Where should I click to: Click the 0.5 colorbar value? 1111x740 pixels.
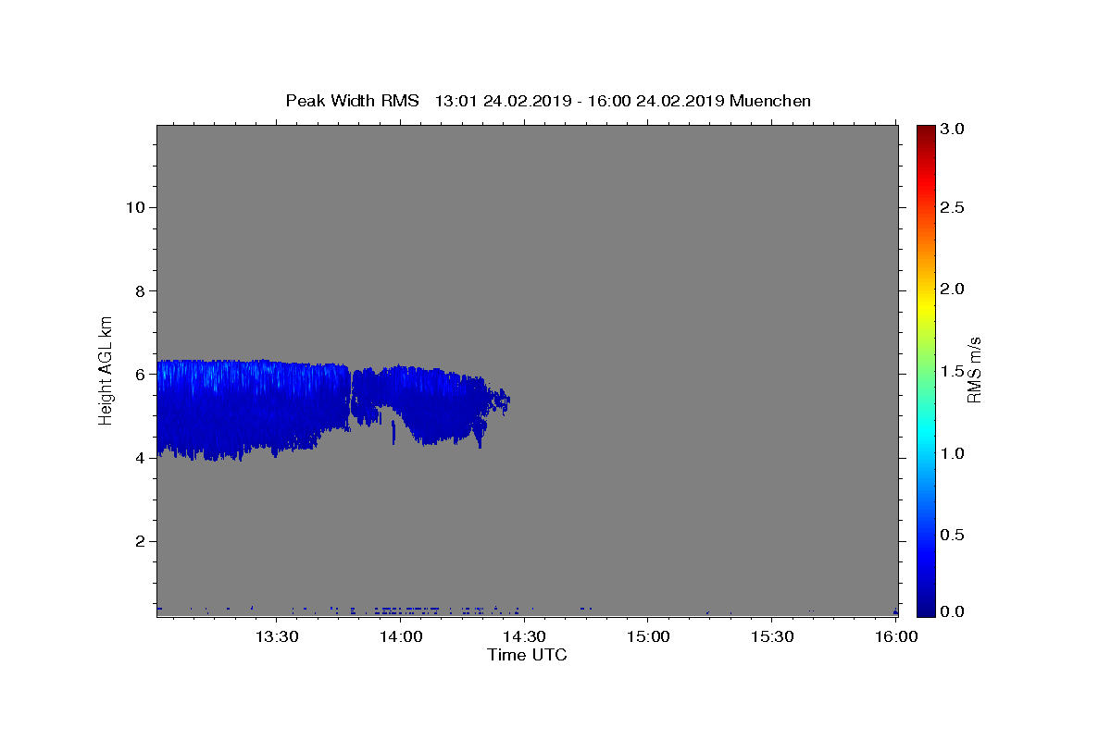click(x=955, y=535)
